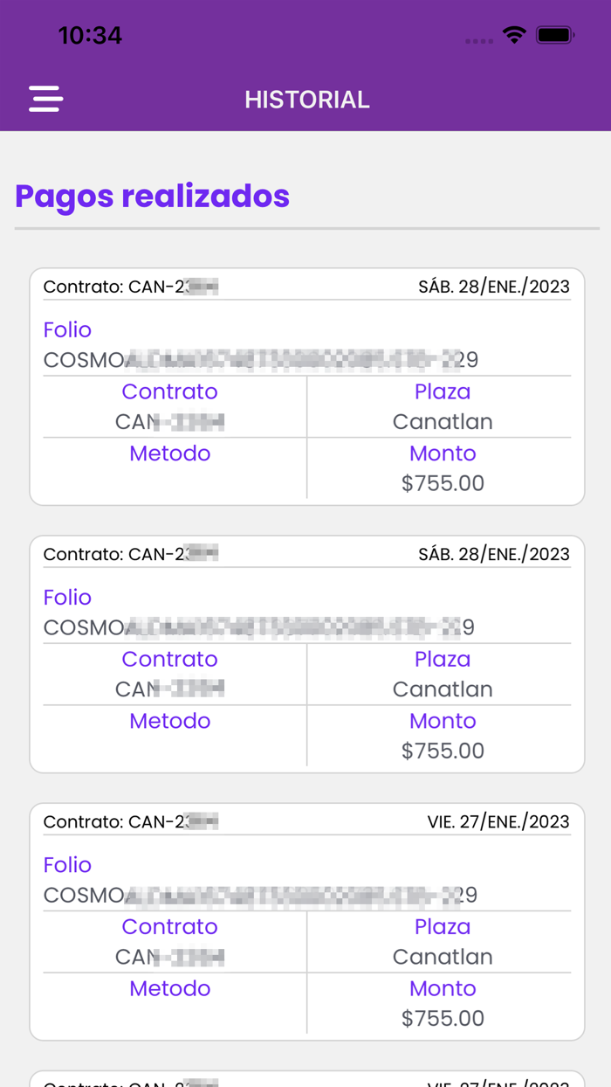Tap the second card's SÁB. 28/ENE./2023 date
Screen dimensions: 611x1087
click(x=493, y=553)
